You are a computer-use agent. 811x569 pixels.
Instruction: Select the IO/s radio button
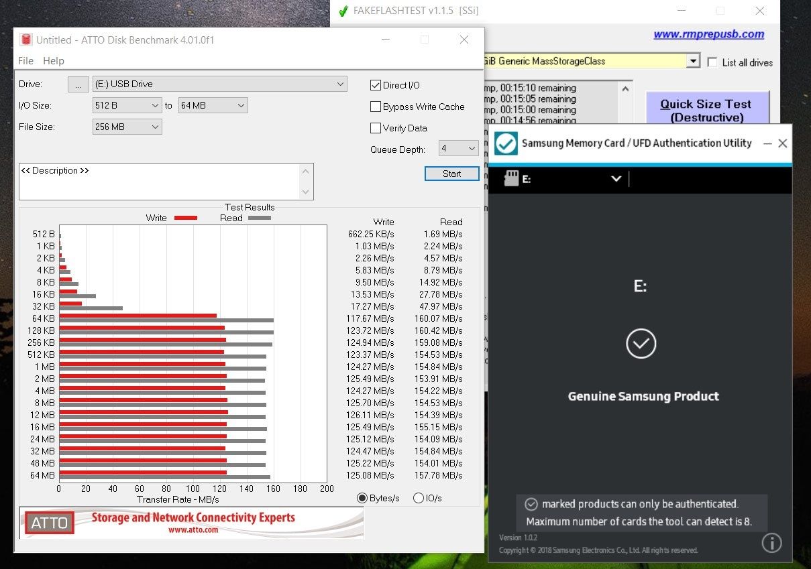pyautogui.click(x=419, y=498)
